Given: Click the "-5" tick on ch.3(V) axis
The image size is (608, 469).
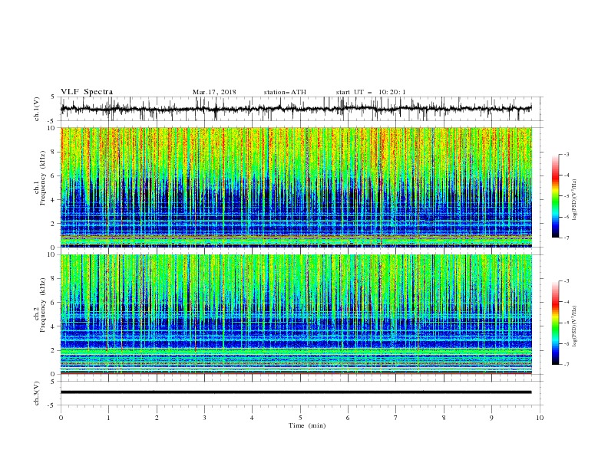Looking at the screenshot, I should click(x=52, y=405).
